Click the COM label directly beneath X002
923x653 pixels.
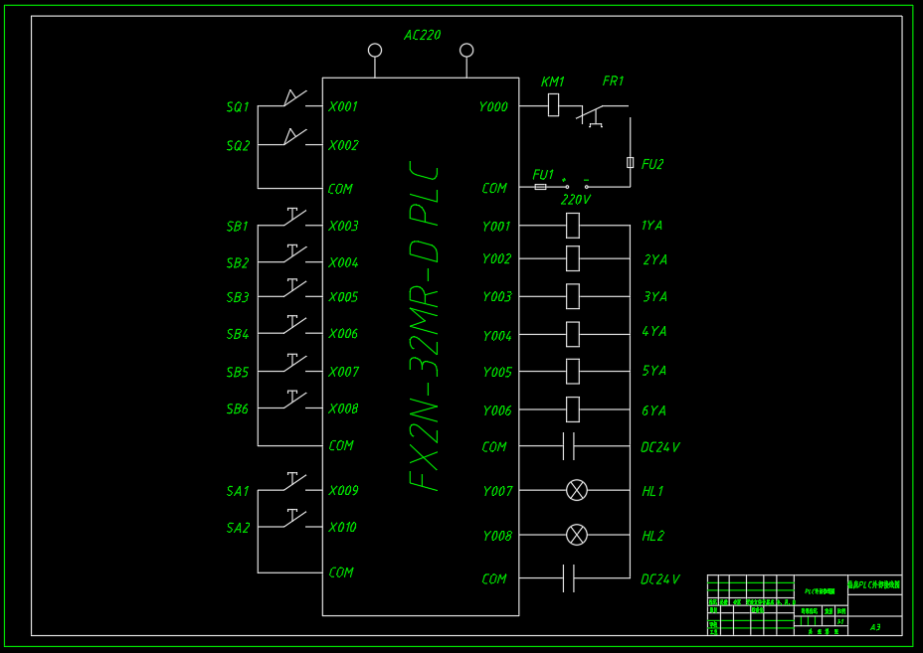coord(340,189)
